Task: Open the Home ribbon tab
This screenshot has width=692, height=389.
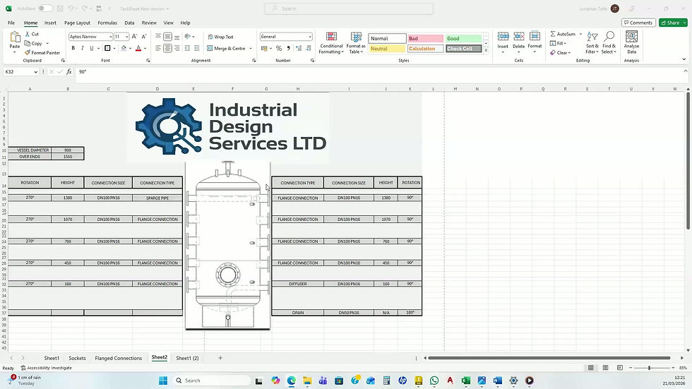Action: [31, 23]
